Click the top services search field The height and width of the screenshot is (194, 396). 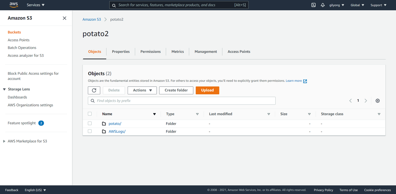[x=179, y=5]
